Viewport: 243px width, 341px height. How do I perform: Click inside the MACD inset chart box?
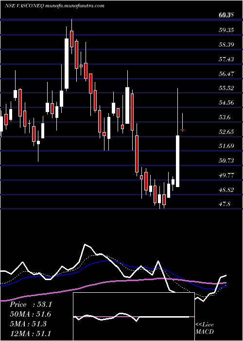click(x=134, y=317)
